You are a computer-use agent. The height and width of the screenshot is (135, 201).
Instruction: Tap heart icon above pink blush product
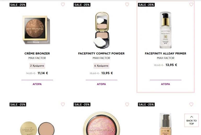click(127, 104)
